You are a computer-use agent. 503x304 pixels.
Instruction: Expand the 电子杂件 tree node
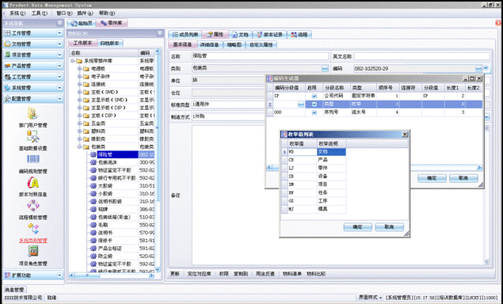(x=79, y=76)
